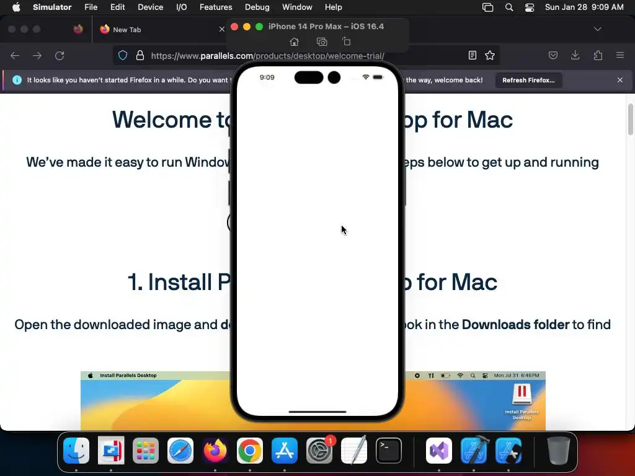Open the Features menu

[216, 7]
